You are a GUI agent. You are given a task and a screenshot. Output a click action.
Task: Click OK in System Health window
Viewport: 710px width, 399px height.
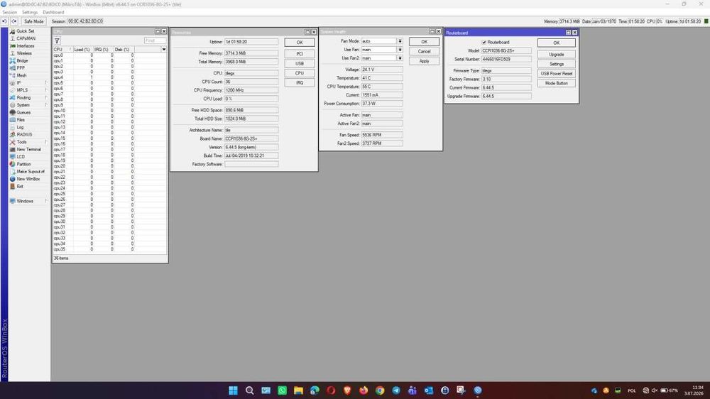[x=424, y=42]
